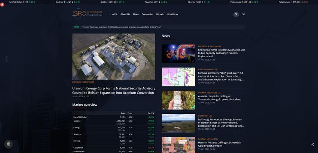Screen dimensions: 318x153
Task: Click the Uranium/lbs market table row
Action: coord(114,152)
